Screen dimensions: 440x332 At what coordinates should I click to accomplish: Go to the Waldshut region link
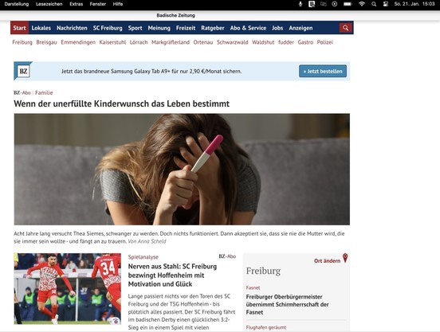(x=263, y=42)
